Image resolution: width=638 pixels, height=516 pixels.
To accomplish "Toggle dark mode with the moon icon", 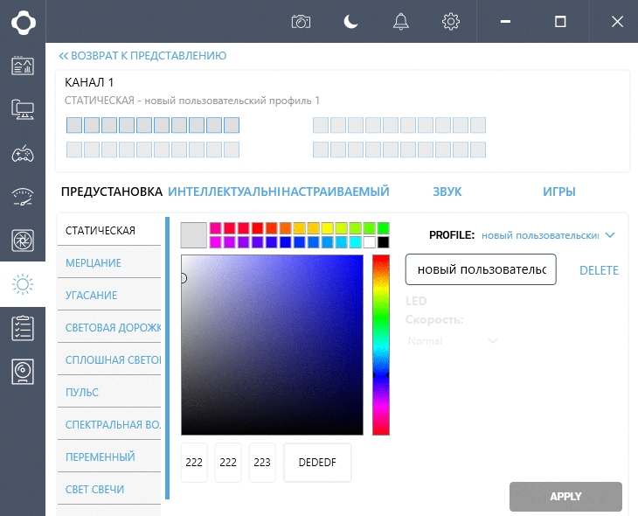I will pos(350,22).
